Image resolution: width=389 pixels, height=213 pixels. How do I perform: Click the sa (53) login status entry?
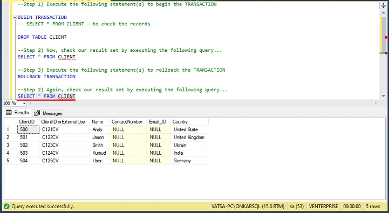tap(297, 207)
